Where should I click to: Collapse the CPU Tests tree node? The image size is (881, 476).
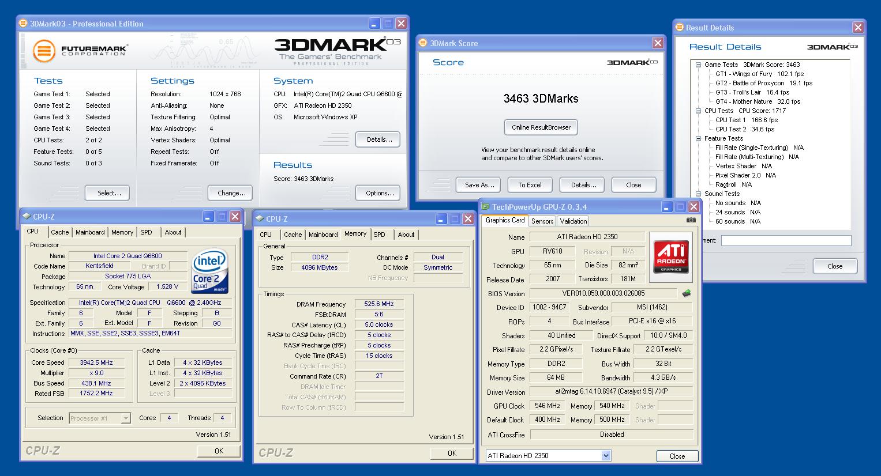pyautogui.click(x=698, y=111)
